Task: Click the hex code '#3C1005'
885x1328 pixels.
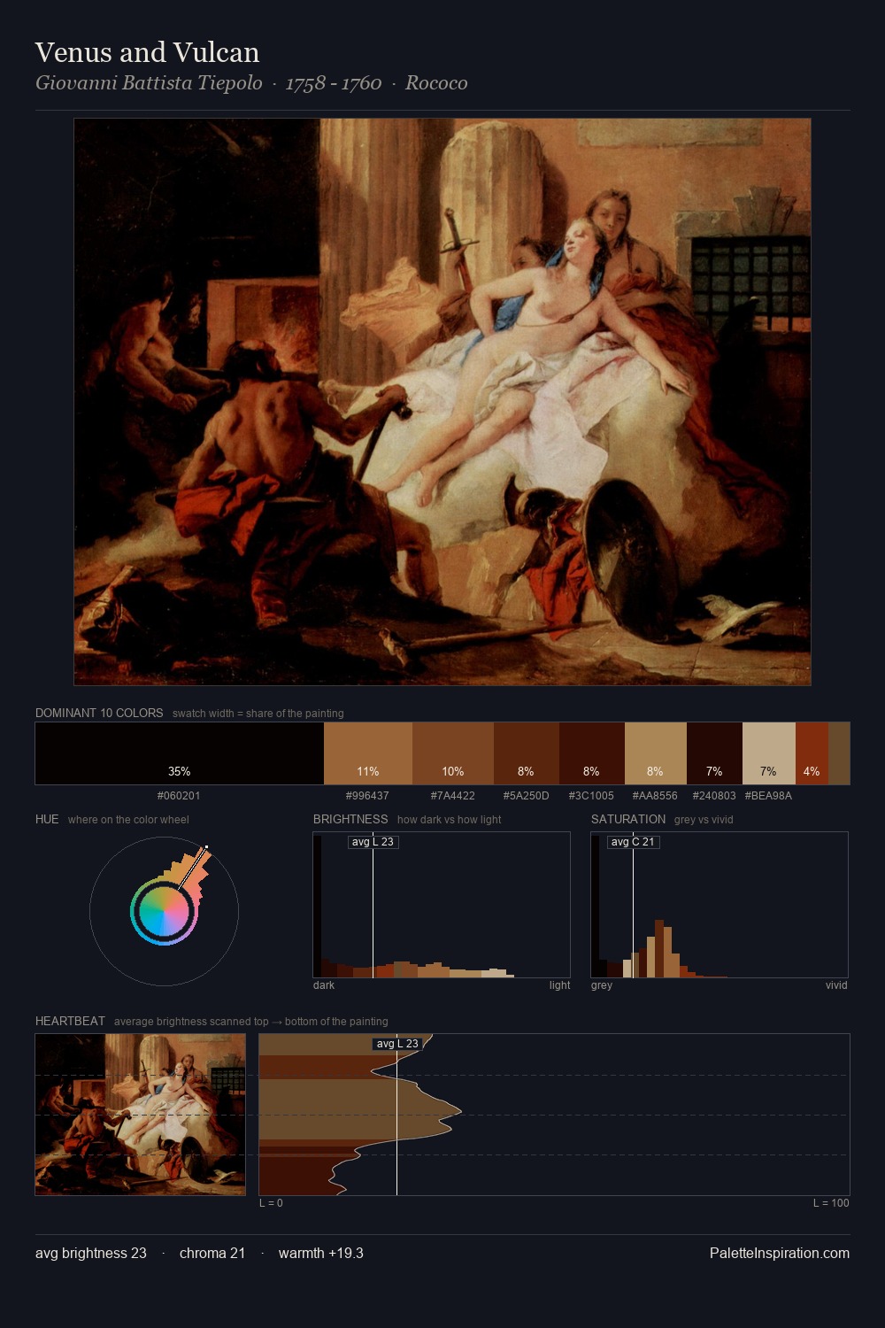Action: coord(591,795)
